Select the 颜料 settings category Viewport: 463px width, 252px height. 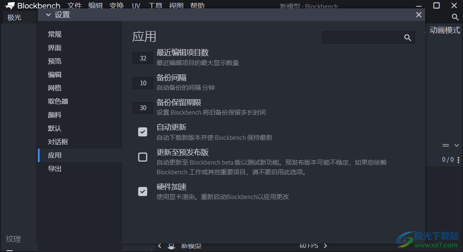click(80, 115)
